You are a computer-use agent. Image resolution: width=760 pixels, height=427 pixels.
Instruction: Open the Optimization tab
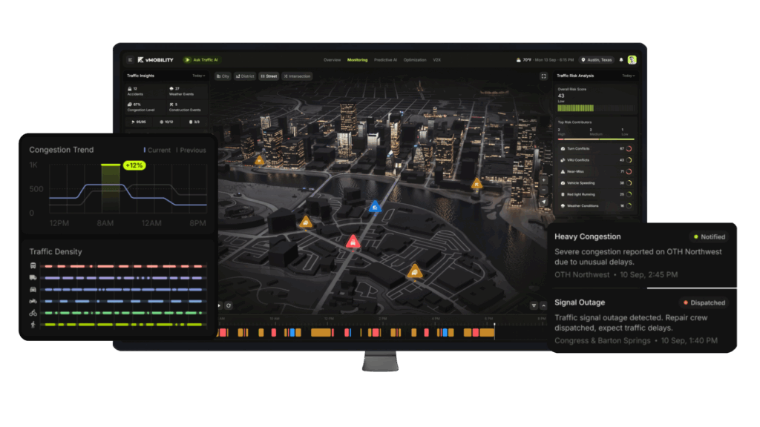coord(415,60)
